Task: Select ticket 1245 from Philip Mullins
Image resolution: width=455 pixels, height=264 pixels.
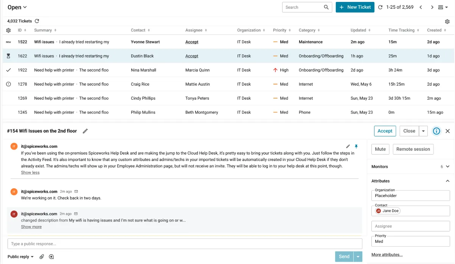Action: click(228, 112)
